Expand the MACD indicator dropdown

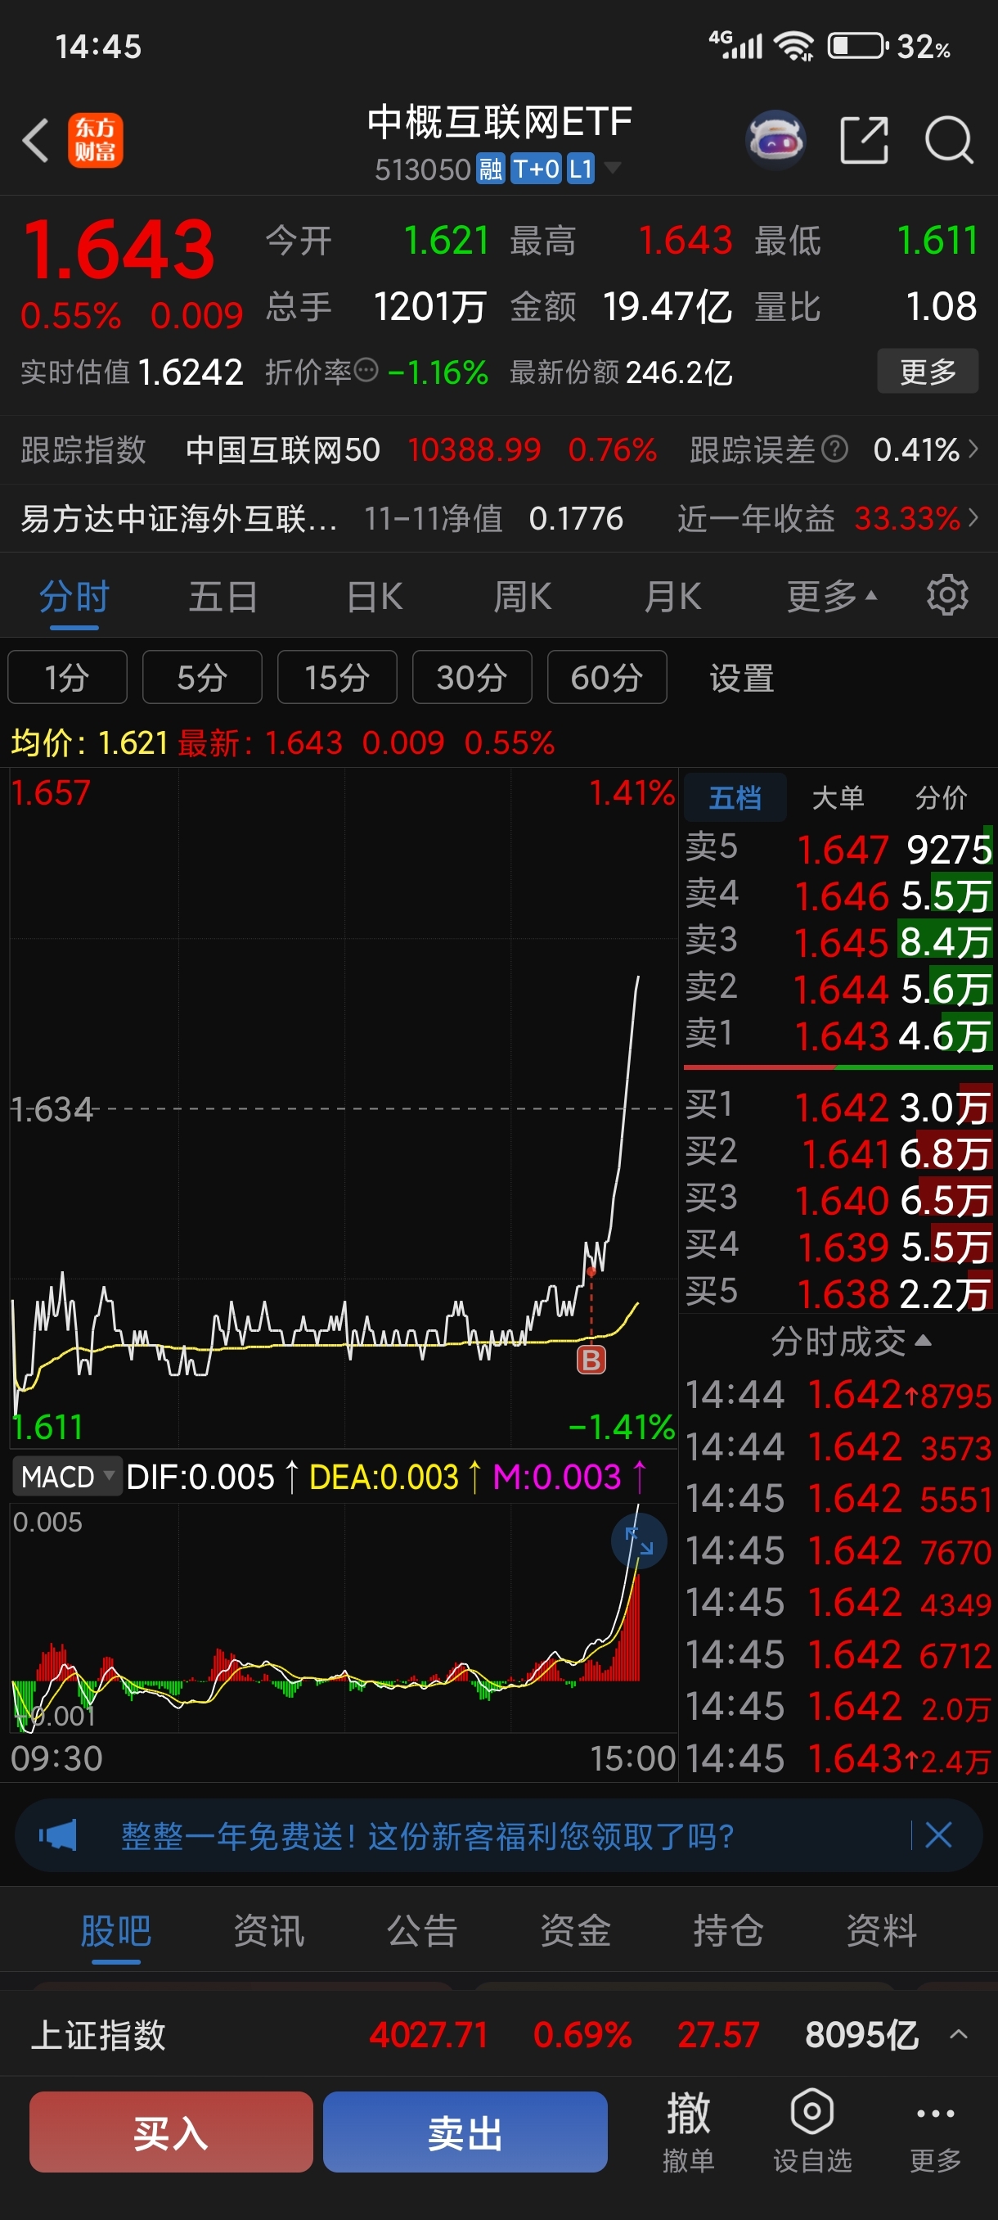[x=67, y=1477]
